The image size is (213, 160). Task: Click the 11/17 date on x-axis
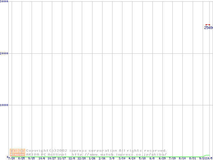(62, 158)
